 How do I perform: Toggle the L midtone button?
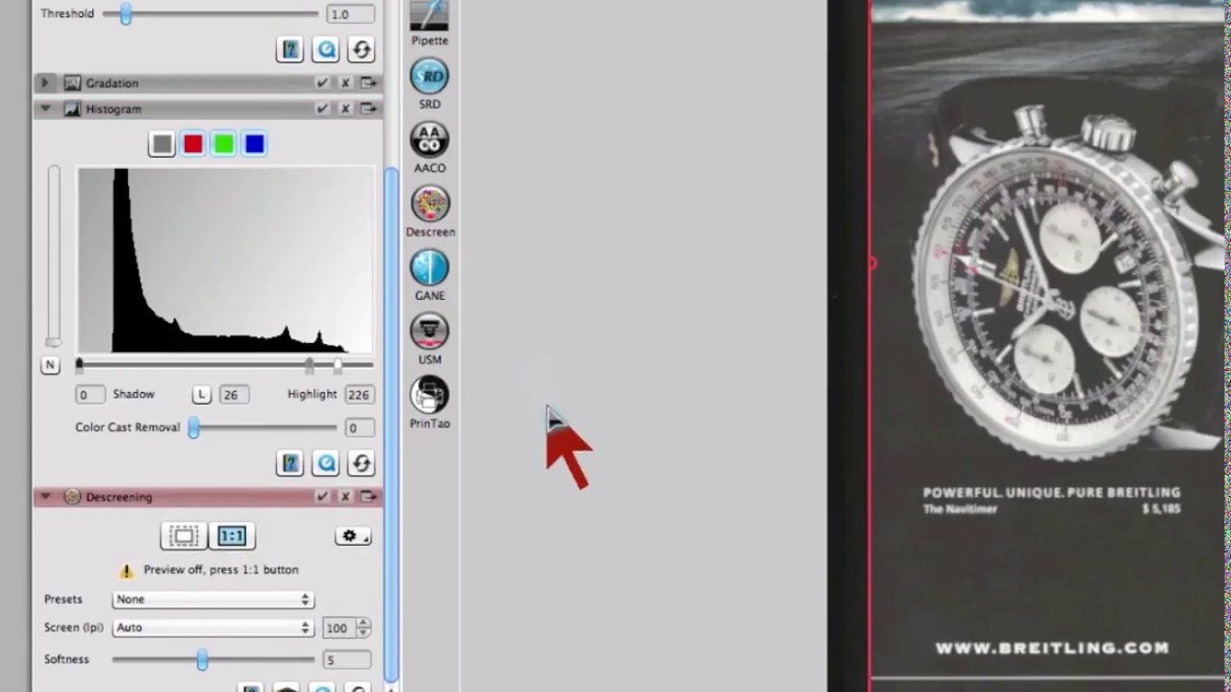[201, 395]
